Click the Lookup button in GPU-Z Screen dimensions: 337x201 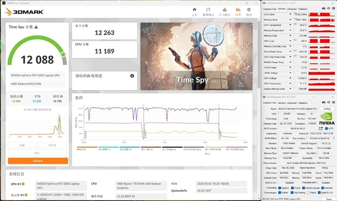point(327,109)
